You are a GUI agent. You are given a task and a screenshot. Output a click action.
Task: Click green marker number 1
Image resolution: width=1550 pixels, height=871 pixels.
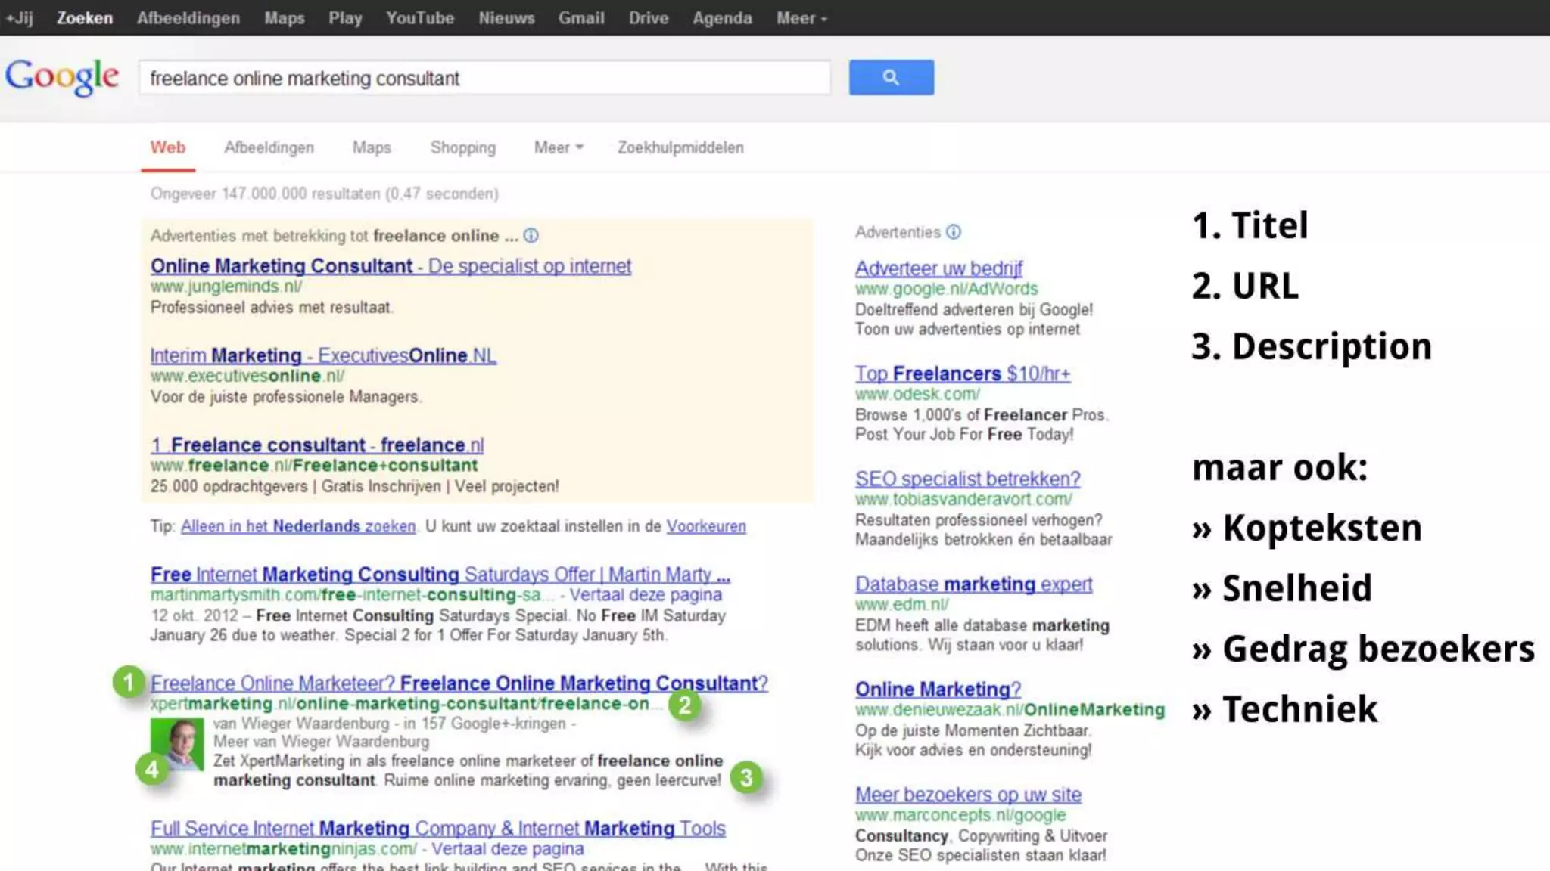[x=129, y=682]
